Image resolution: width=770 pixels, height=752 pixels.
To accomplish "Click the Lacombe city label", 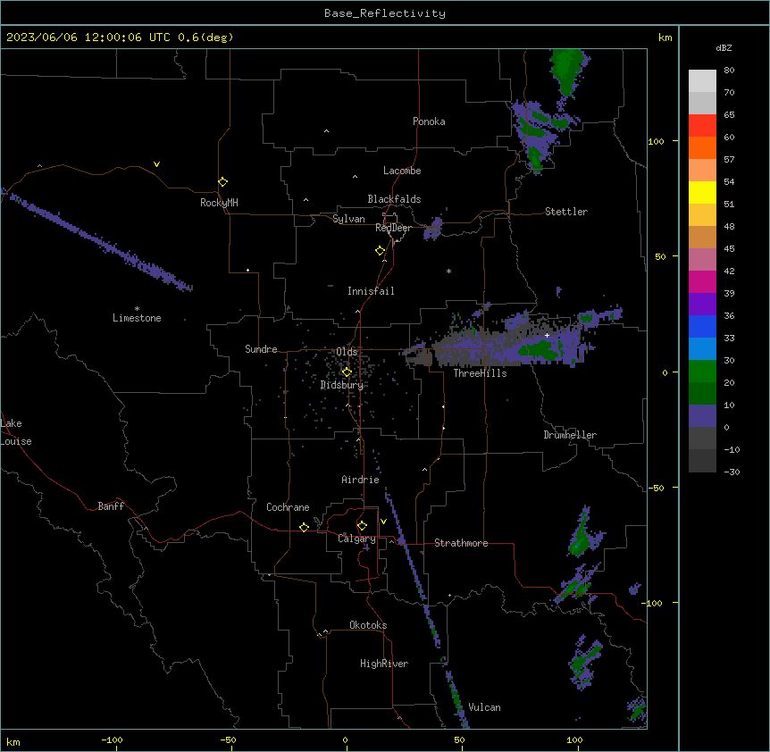I will point(402,171).
